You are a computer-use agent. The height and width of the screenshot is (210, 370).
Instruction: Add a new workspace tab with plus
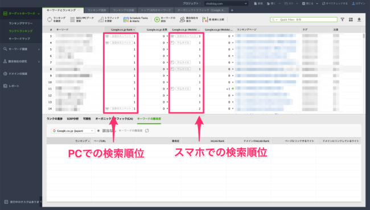pos(232,10)
